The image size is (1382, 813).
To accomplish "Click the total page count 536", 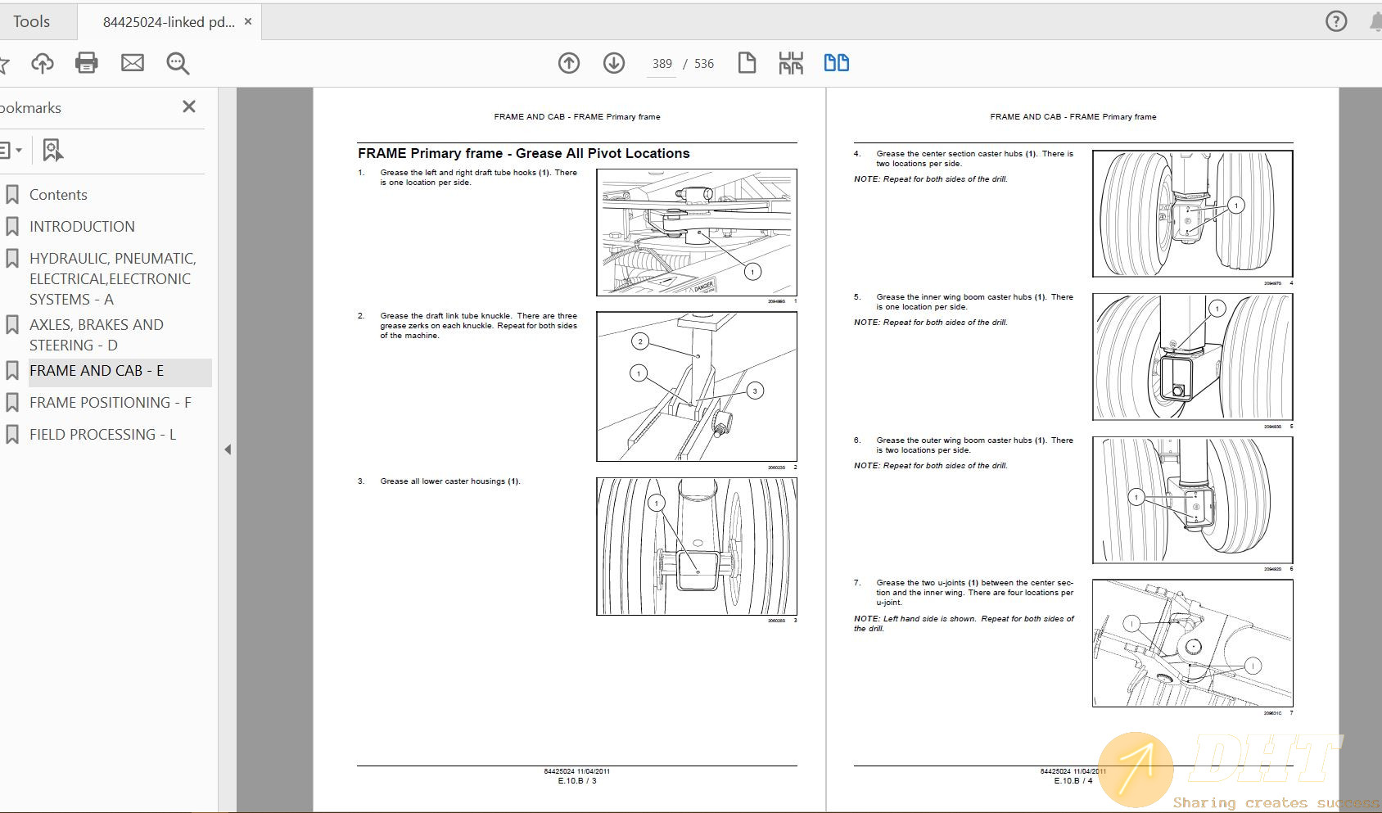I will tap(704, 64).
